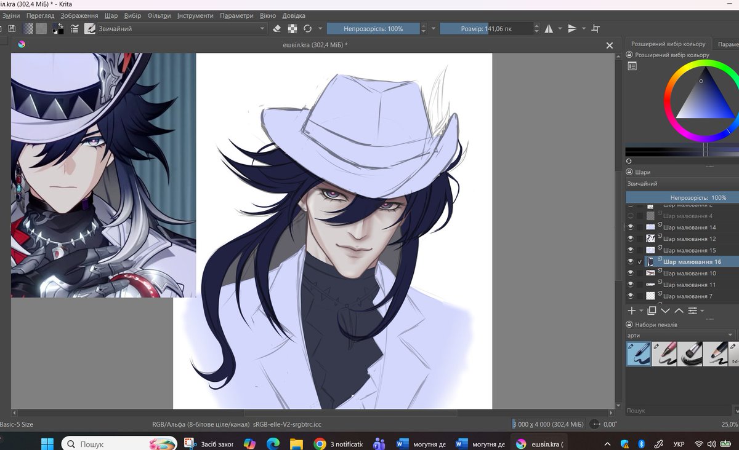
Task: Open the gradient picker in toolbar
Action: [x=28, y=28]
